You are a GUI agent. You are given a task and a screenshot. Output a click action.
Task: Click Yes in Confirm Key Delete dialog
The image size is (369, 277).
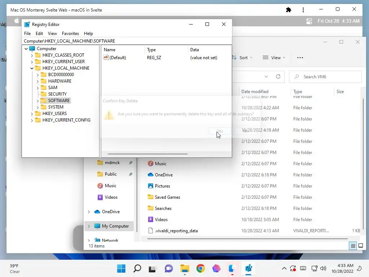click(220, 131)
